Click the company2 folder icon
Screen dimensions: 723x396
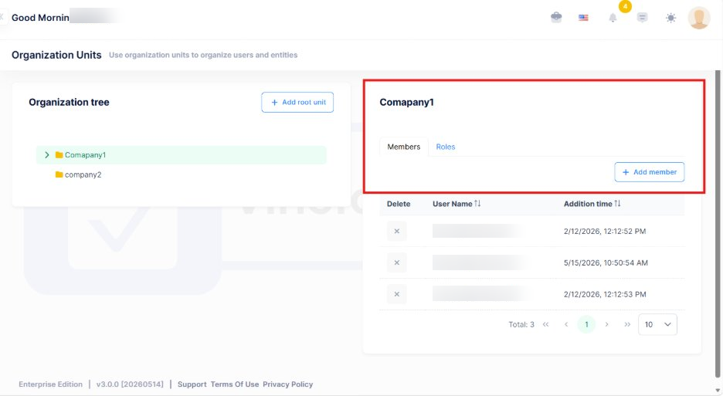(59, 174)
